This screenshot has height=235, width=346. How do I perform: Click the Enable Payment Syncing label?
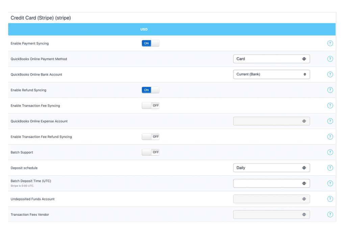point(30,43)
